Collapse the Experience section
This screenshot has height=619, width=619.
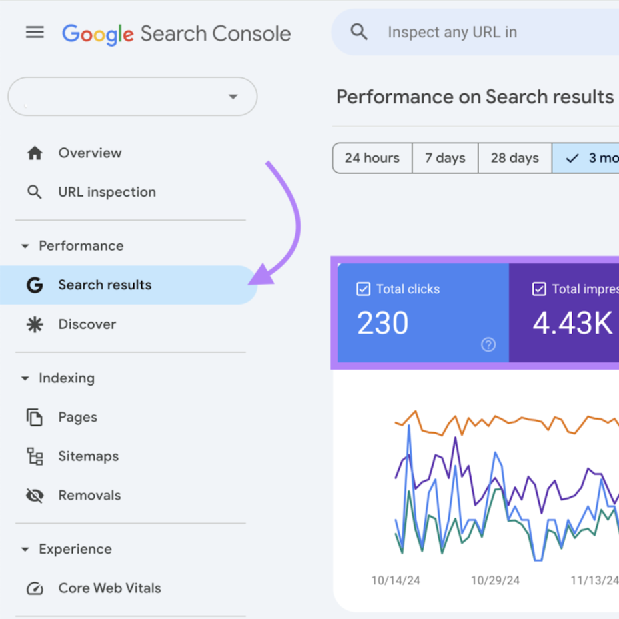point(25,550)
